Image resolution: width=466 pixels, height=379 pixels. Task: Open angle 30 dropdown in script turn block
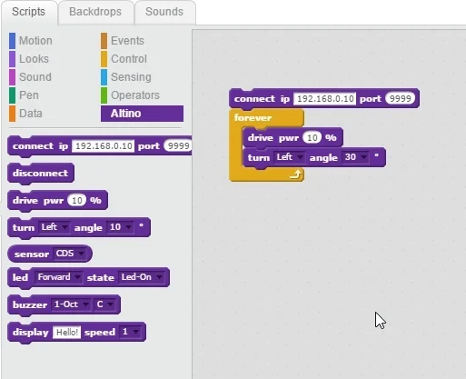[x=355, y=157]
